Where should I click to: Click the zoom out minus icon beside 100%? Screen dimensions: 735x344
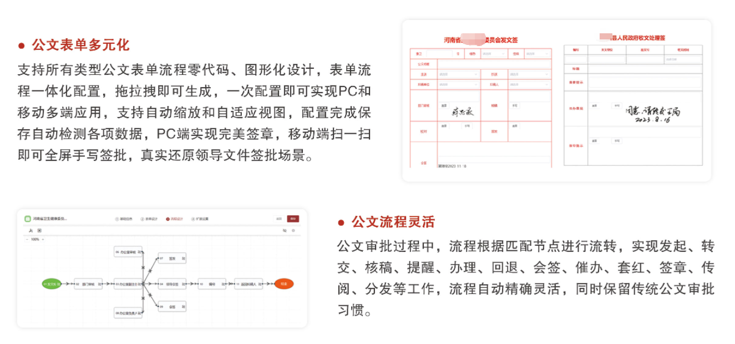point(27,239)
